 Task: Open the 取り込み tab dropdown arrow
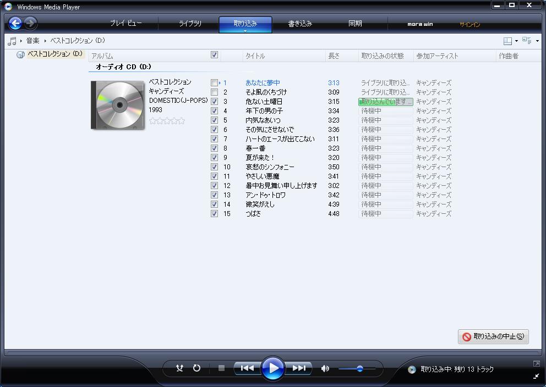tap(245, 31)
